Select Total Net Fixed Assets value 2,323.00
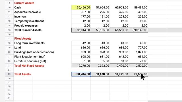 (x=103, y=65)
